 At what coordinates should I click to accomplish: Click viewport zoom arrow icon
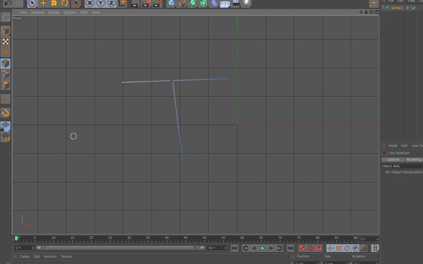pyautogui.click(x=366, y=12)
